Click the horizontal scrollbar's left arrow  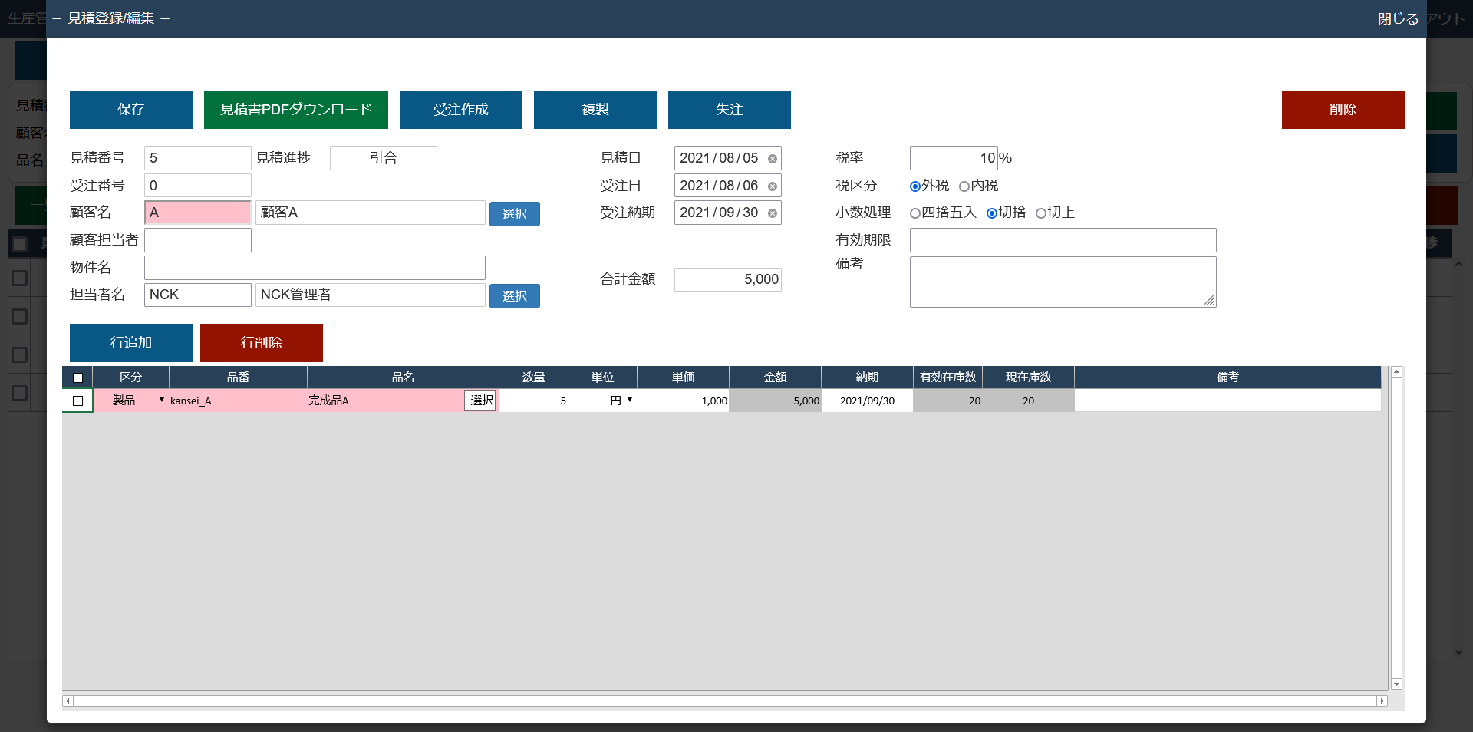(68, 701)
